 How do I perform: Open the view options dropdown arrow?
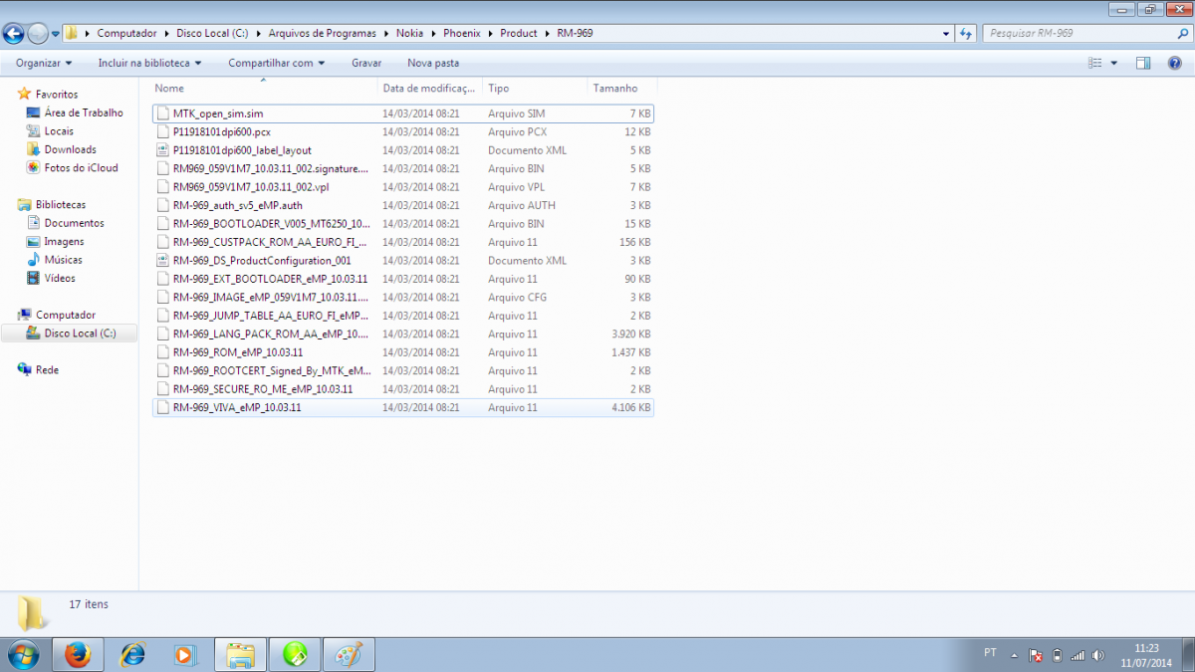point(1113,63)
